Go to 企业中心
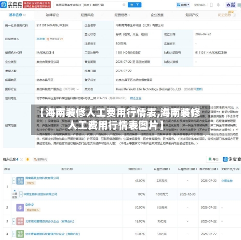 (200, 5)
